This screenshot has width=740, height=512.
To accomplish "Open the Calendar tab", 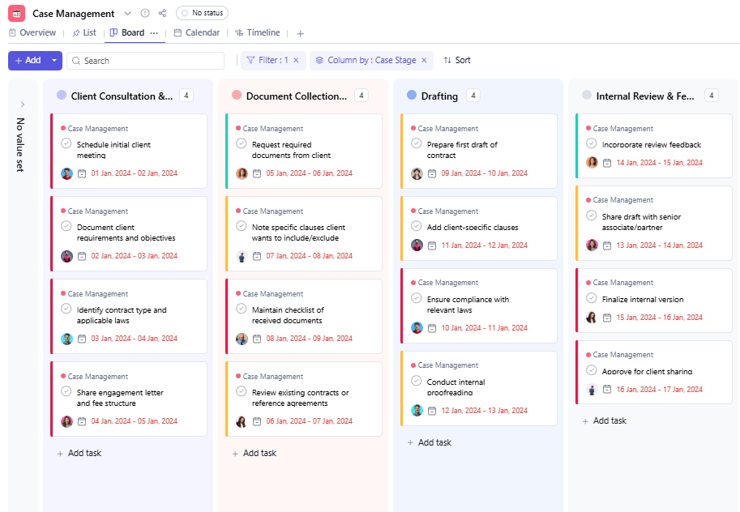I will pos(196,33).
